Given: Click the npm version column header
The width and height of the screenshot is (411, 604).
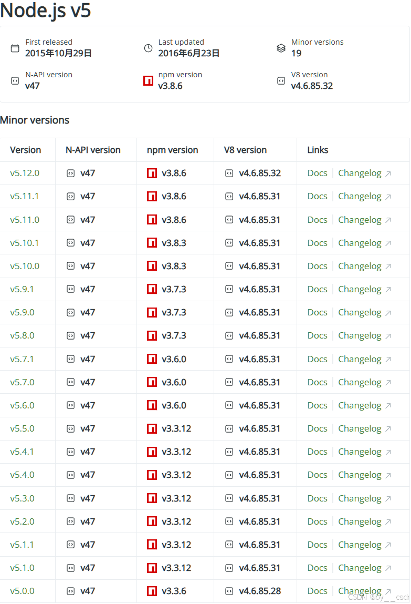Looking at the screenshot, I should pos(172,150).
